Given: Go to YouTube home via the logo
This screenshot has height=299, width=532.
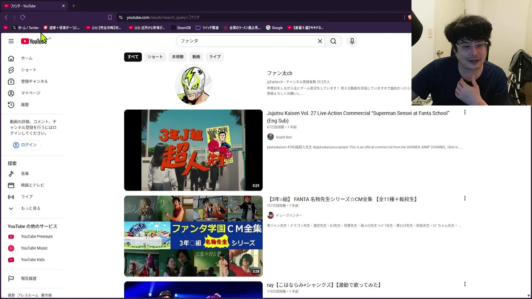Looking at the screenshot, I should tap(34, 41).
